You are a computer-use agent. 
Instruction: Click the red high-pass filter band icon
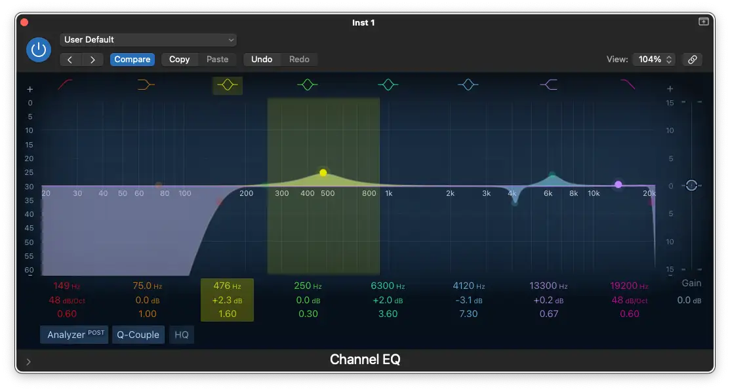tap(66, 84)
